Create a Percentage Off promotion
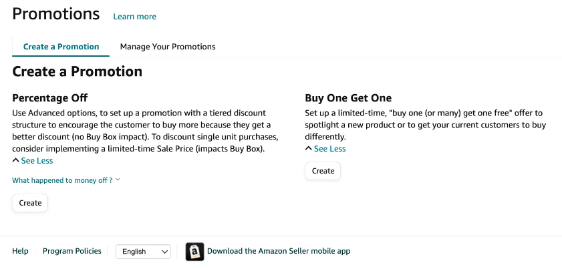Screen dimensions: 562x269 tap(30, 203)
